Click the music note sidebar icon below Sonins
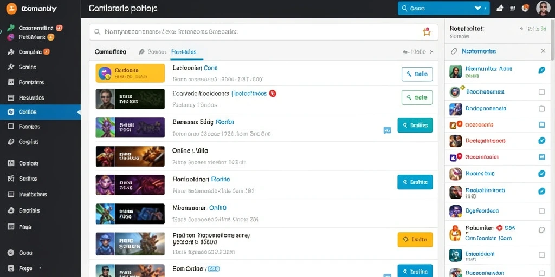 pyautogui.click(x=11, y=82)
